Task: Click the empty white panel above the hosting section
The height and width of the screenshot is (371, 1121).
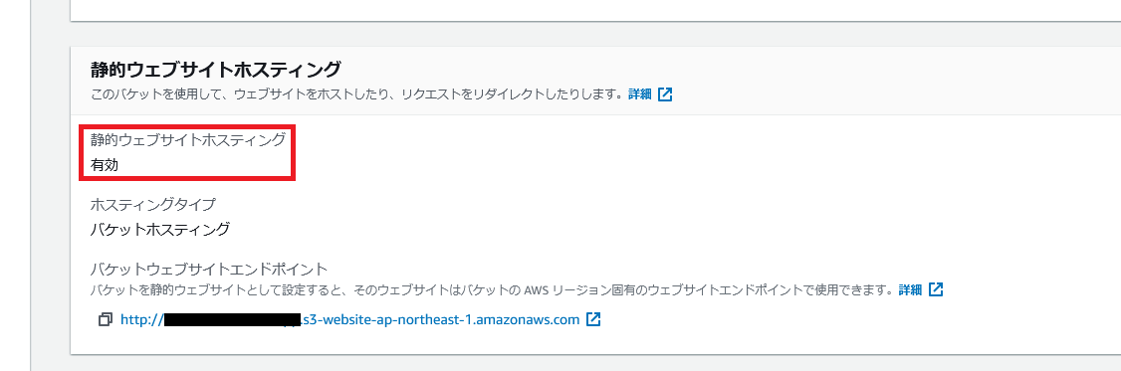Action: (595, 10)
